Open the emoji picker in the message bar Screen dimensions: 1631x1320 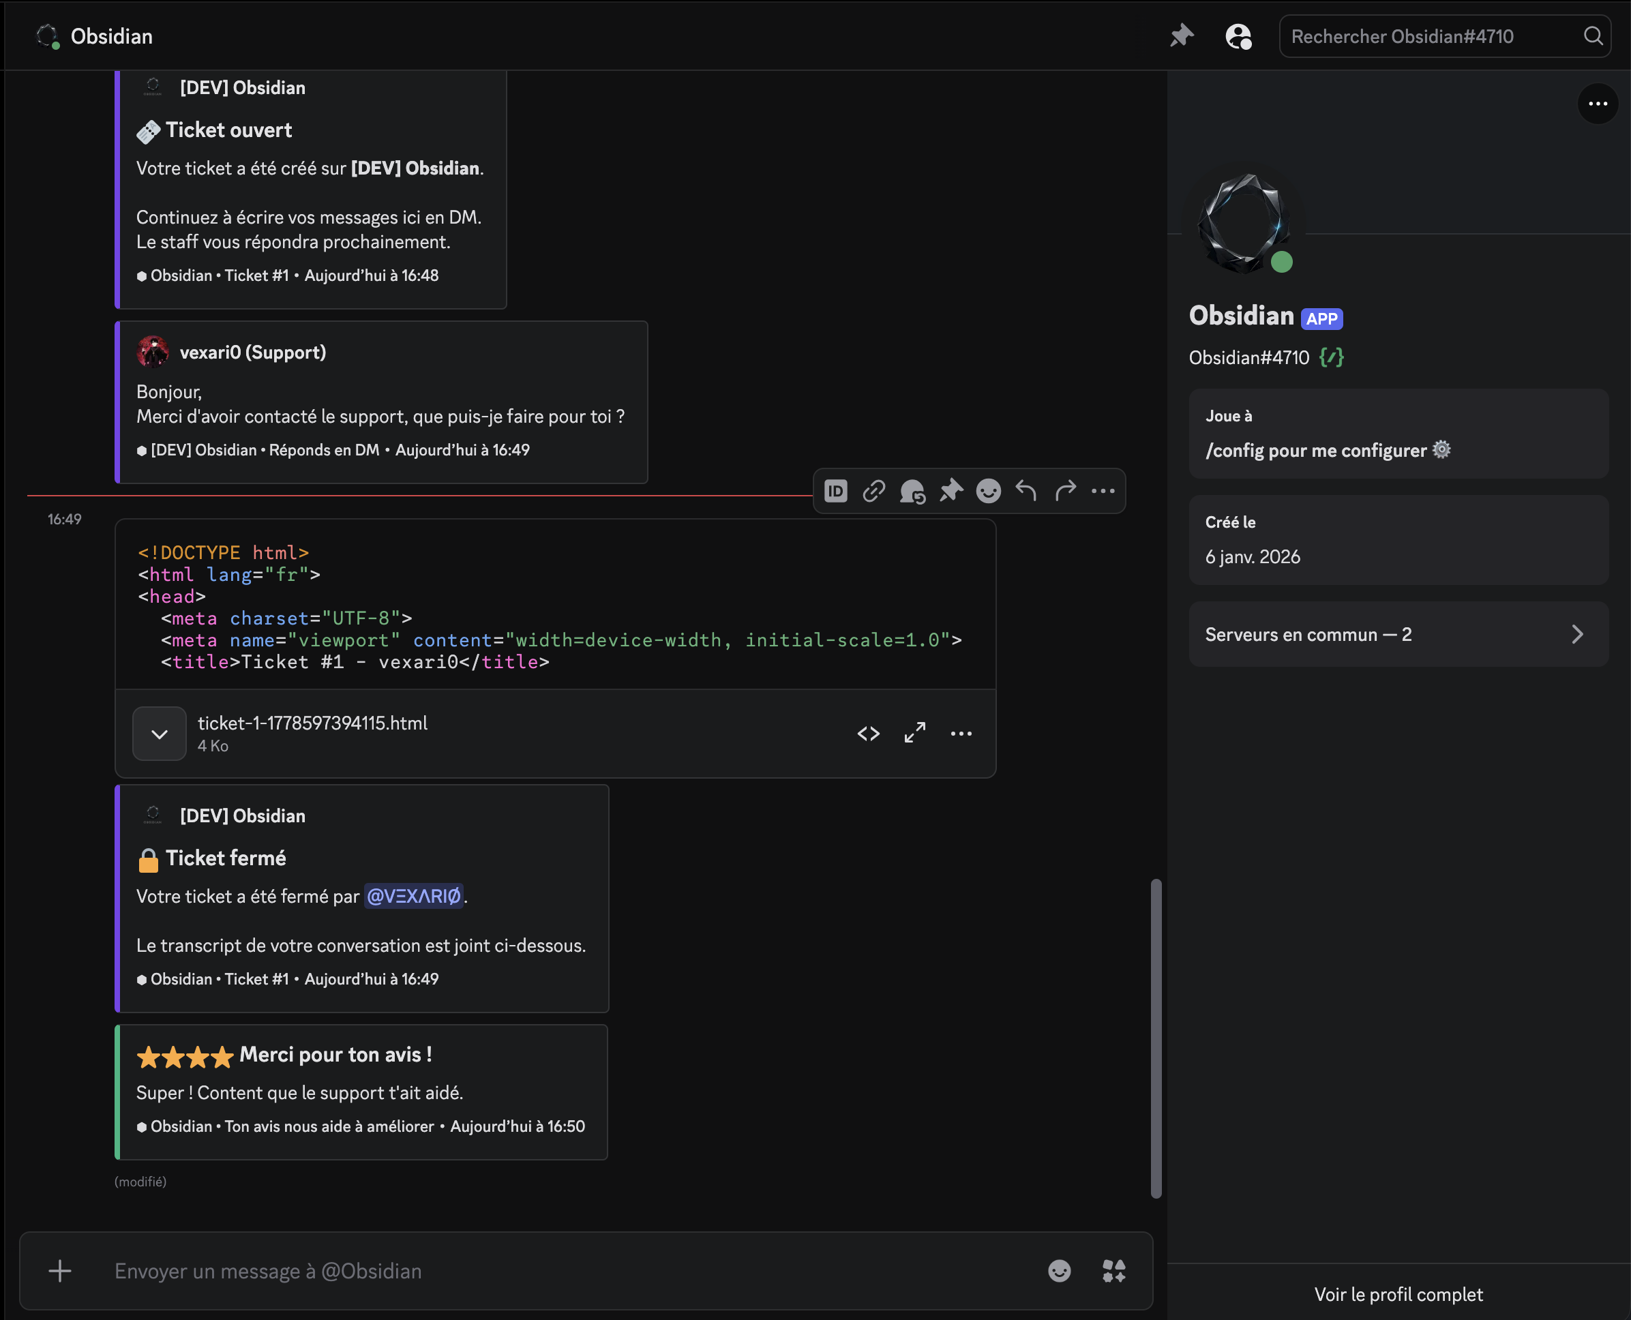tap(1059, 1271)
